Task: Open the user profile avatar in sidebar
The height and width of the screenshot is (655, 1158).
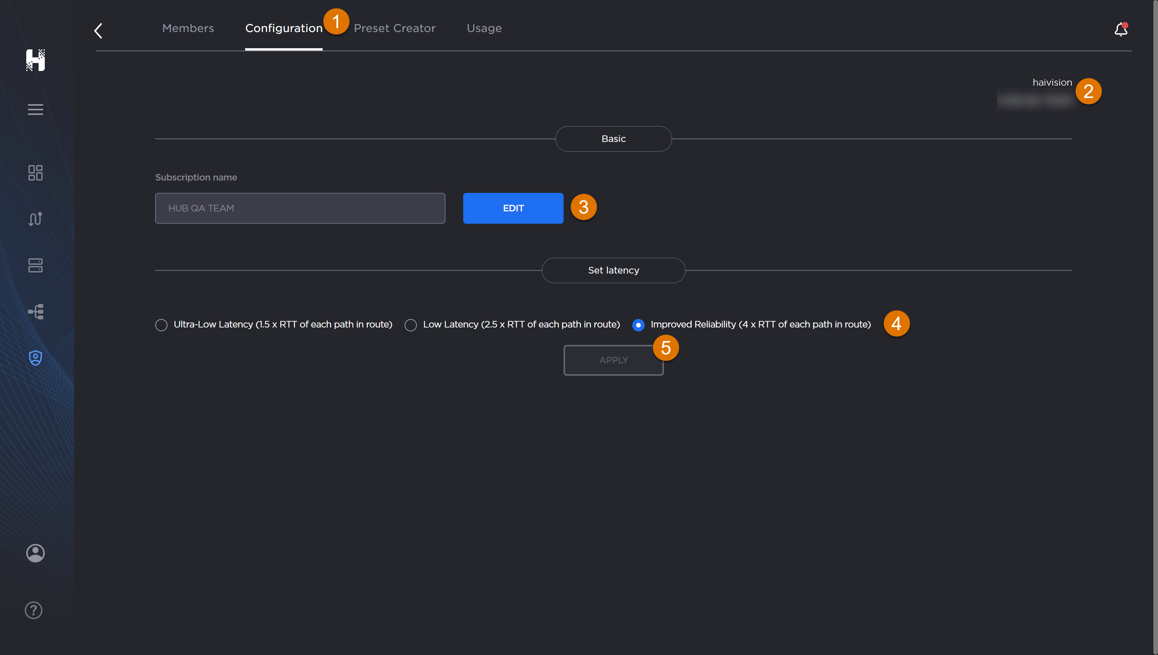Action: click(36, 553)
